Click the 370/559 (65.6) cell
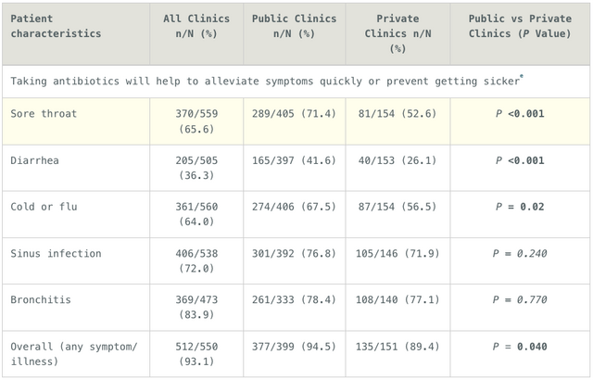 [196, 121]
